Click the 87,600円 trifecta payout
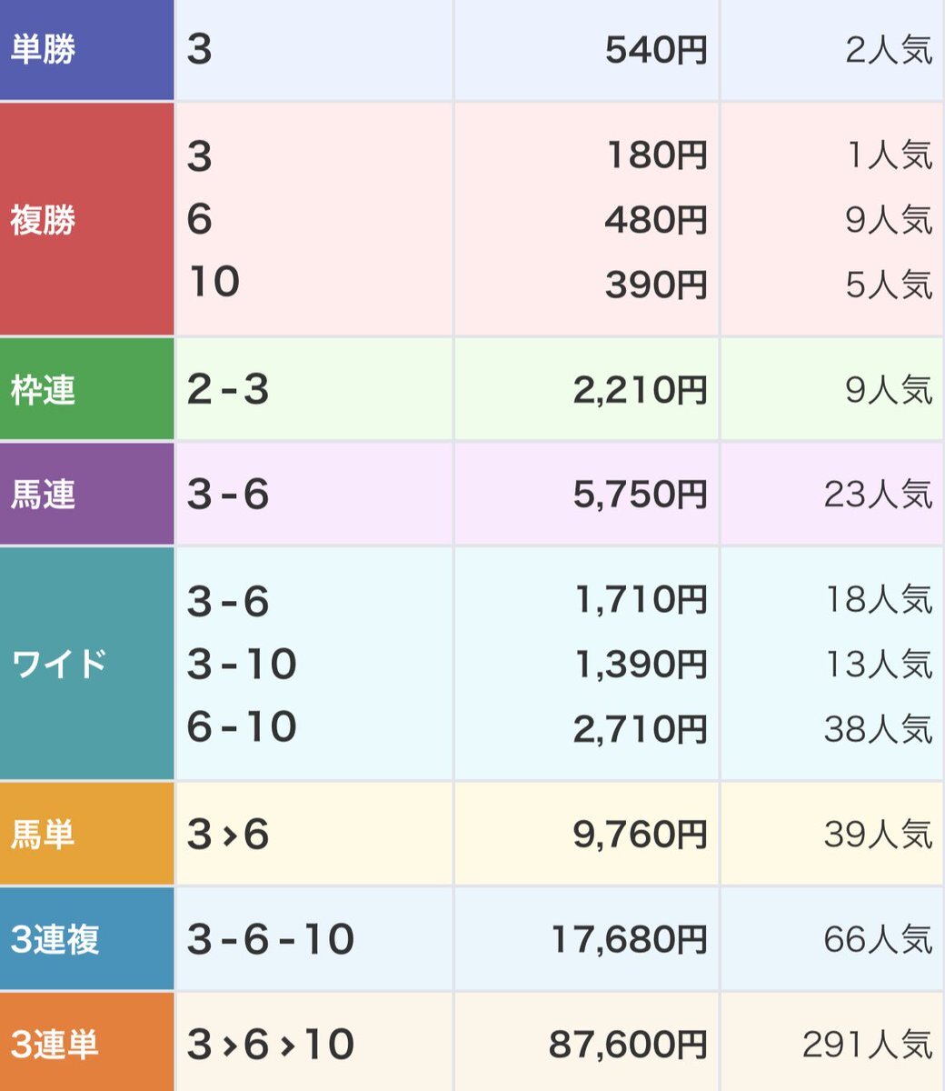This screenshot has width=945, height=1091. click(628, 1044)
